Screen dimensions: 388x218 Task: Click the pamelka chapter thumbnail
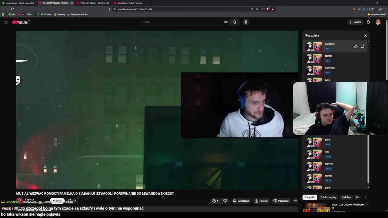[x=314, y=166]
